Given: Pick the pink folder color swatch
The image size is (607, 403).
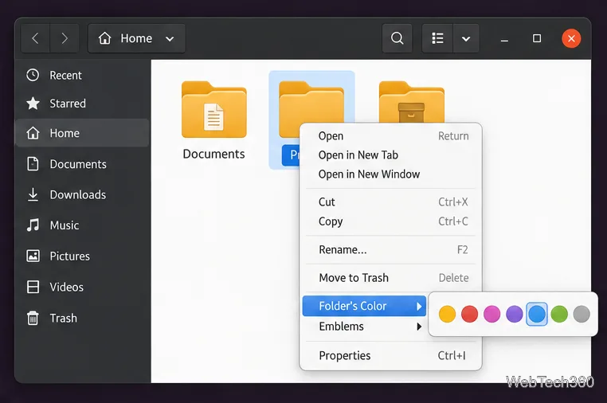Looking at the screenshot, I should [492, 314].
